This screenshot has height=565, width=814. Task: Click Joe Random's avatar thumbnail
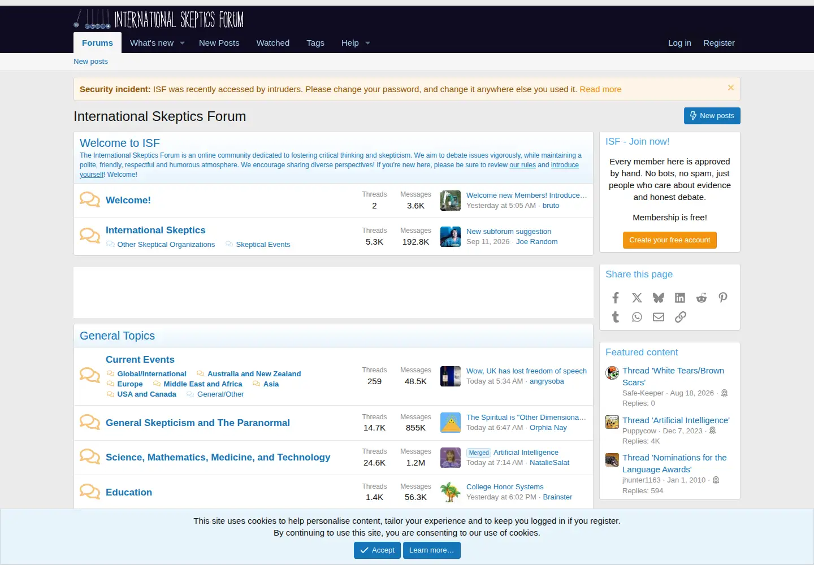point(451,236)
